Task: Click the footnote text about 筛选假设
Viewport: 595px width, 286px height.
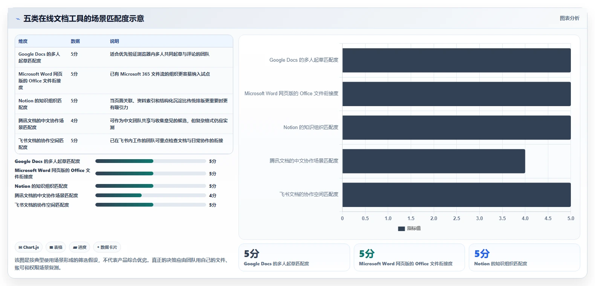Action: pos(122,264)
